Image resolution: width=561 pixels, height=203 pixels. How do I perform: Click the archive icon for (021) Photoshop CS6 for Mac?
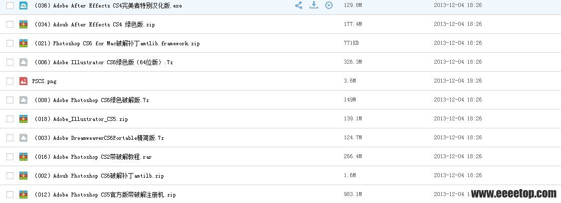(x=23, y=43)
